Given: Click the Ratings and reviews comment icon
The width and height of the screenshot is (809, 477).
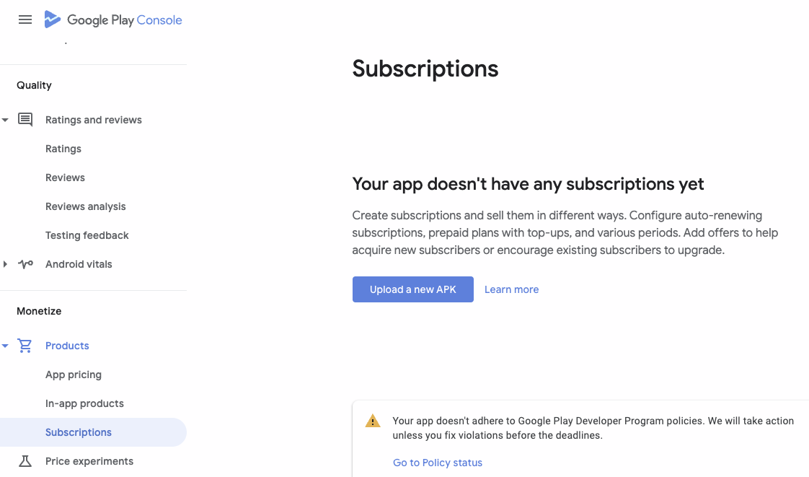Looking at the screenshot, I should 25,120.
